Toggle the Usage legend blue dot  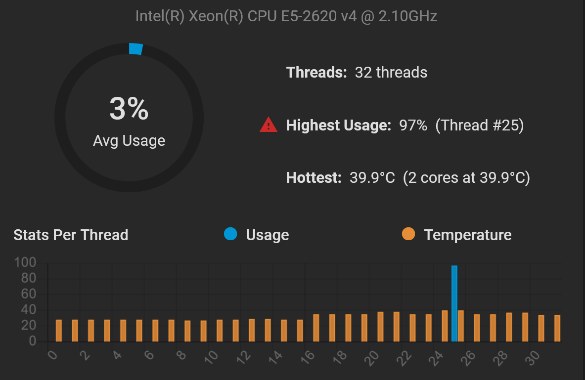(230, 234)
